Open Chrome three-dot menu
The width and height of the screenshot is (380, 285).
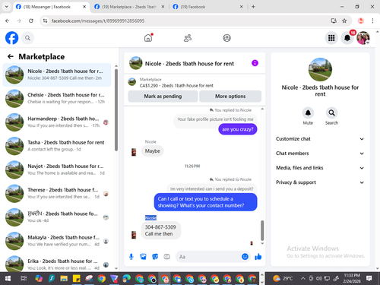click(372, 21)
